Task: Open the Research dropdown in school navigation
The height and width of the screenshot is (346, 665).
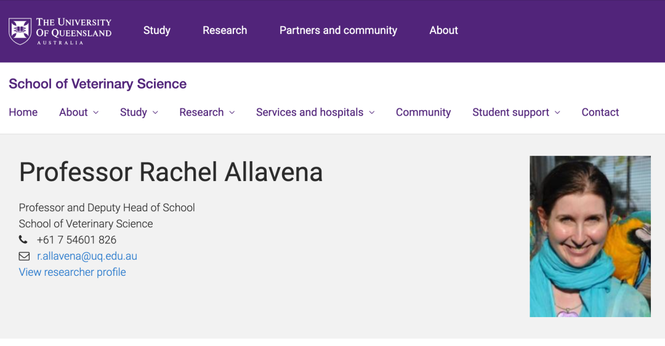Action: click(207, 113)
